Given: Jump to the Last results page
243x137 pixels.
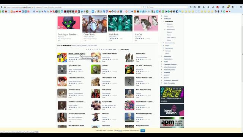Looking at the screenshot, I should tap(115, 49).
